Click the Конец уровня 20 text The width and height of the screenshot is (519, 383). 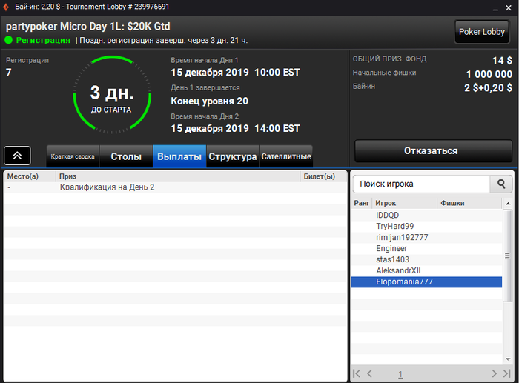(210, 101)
